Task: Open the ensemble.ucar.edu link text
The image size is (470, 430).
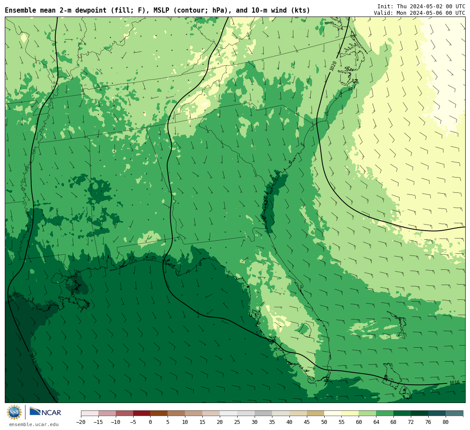Action: click(34, 424)
